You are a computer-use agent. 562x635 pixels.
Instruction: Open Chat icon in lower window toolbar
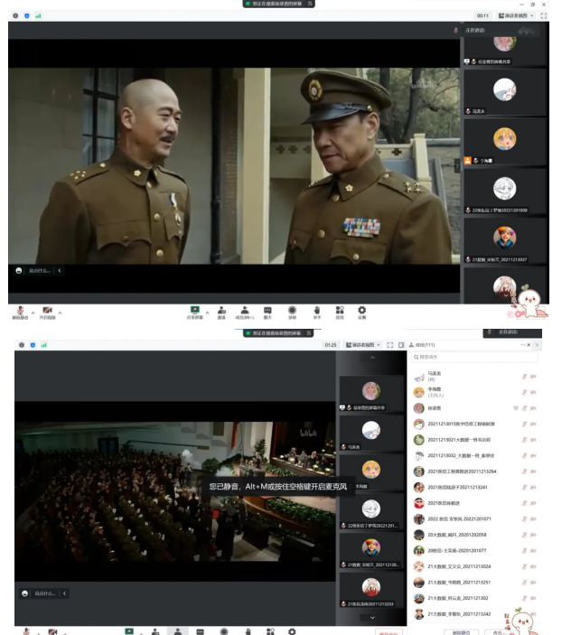(x=201, y=631)
